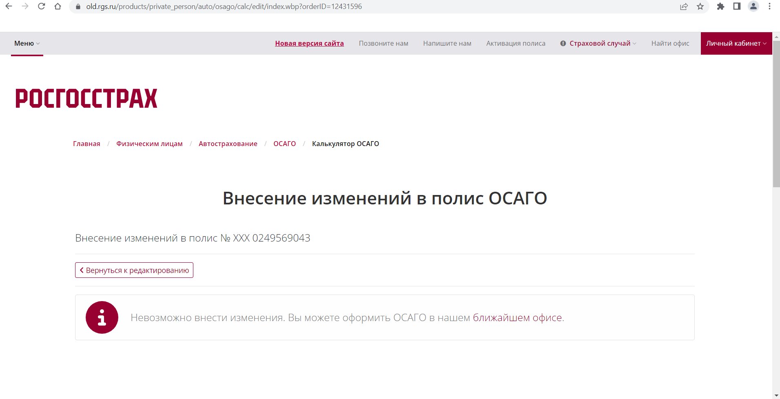Click the browser forward arrow
This screenshot has height=399, width=780.
point(25,7)
